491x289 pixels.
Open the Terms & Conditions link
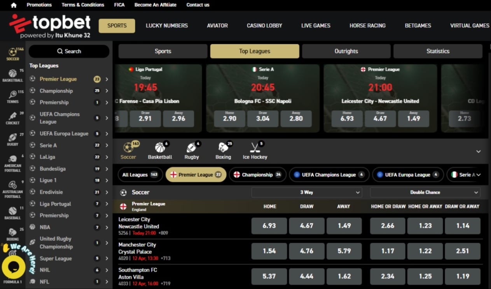click(83, 5)
